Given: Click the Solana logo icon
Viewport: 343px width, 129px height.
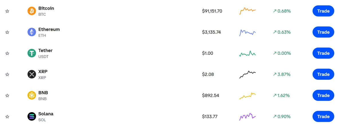Looking at the screenshot, I should pos(31,116).
